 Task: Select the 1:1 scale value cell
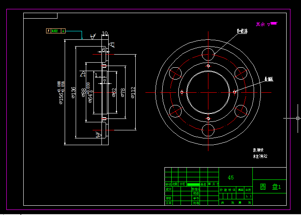[249, 196]
